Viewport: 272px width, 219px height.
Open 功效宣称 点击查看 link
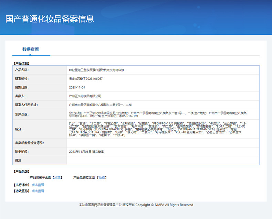click(x=38, y=191)
